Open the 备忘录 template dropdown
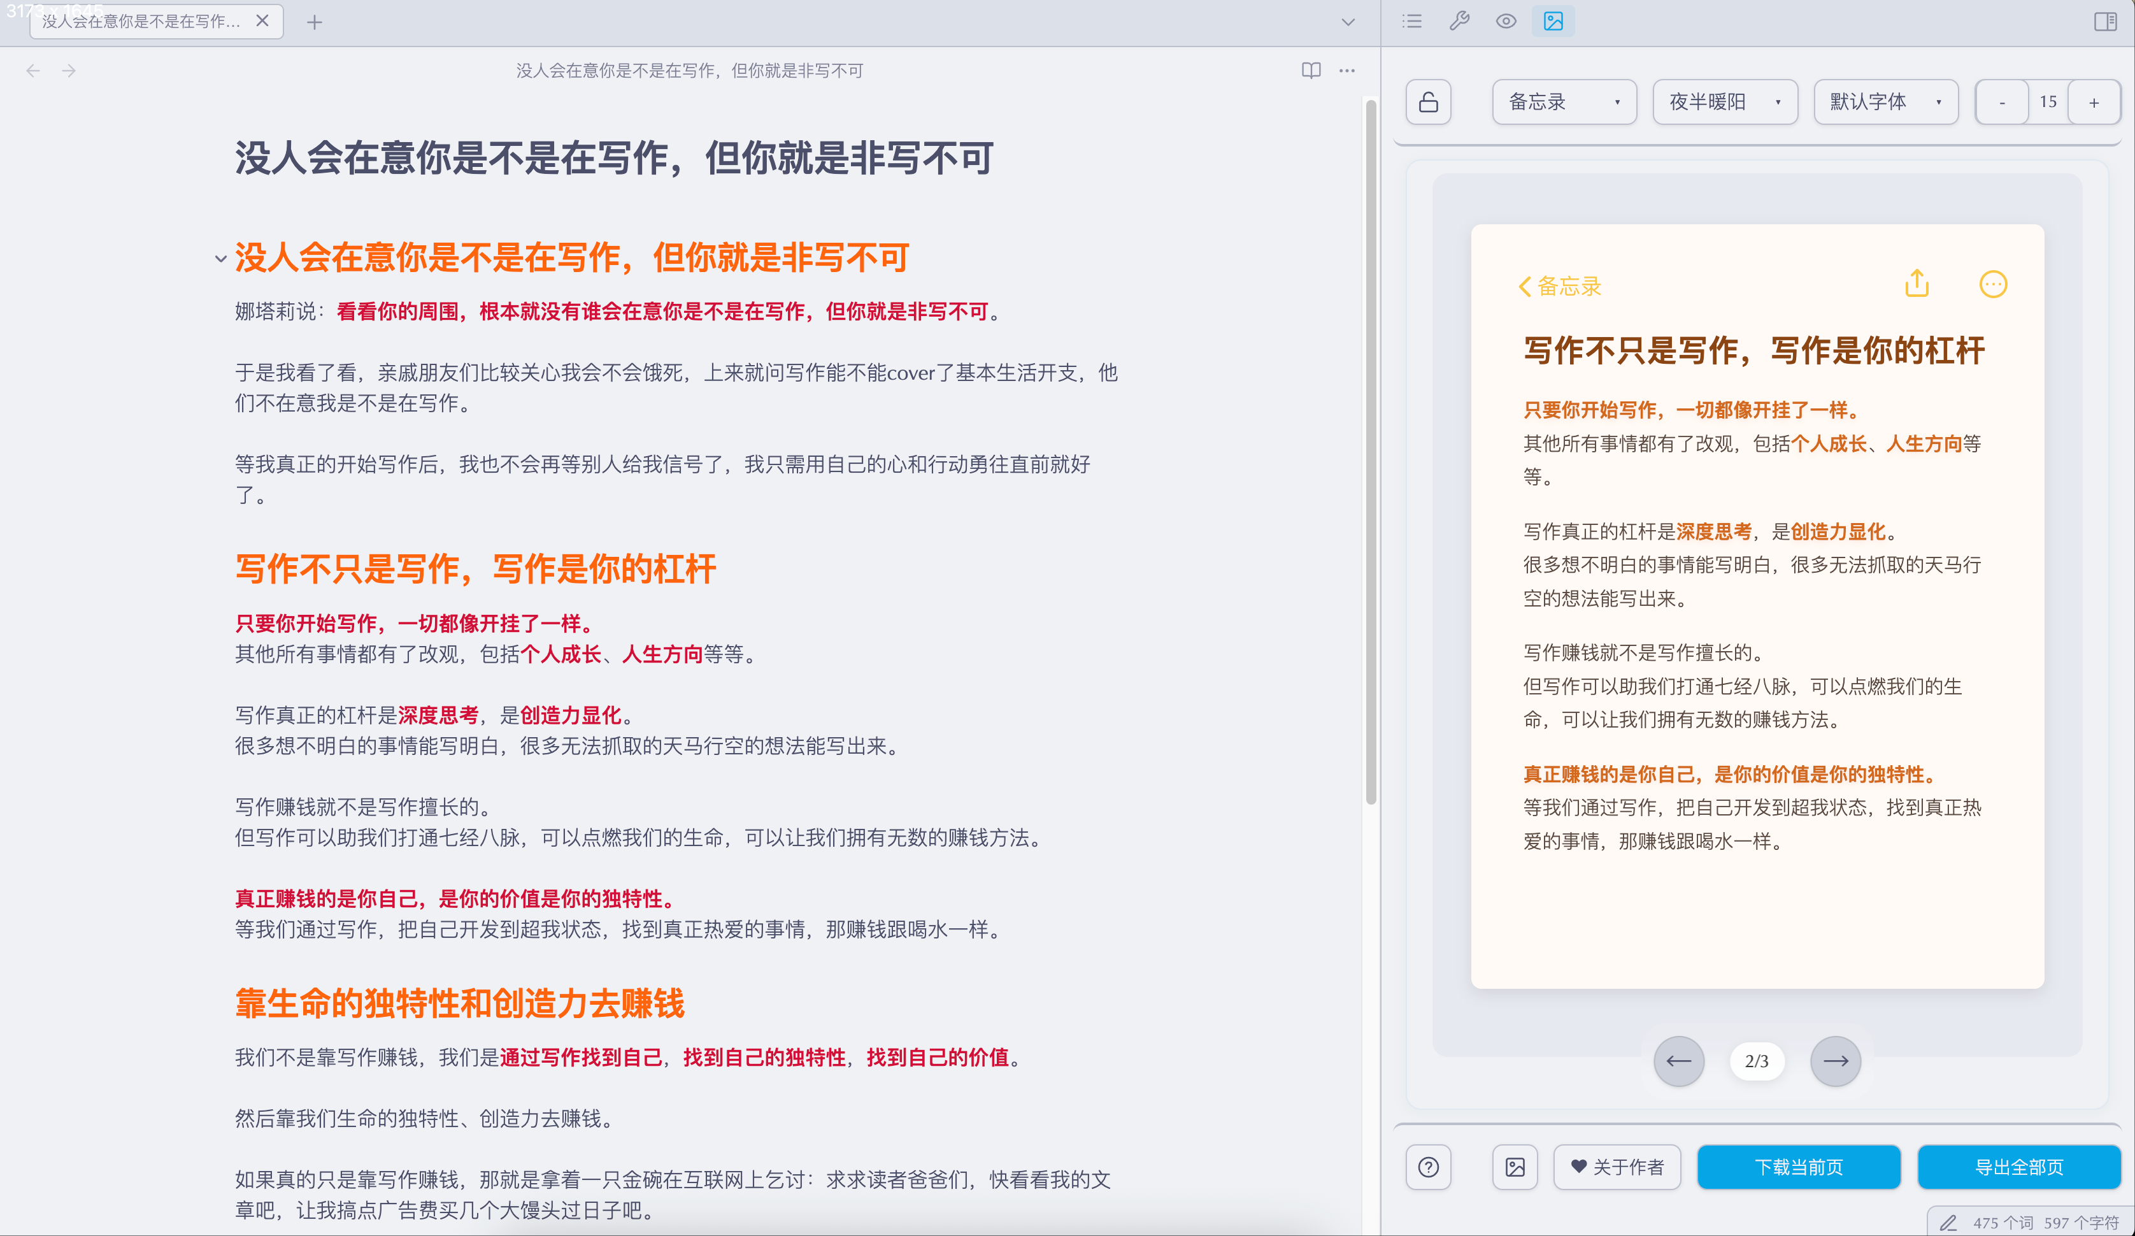This screenshot has width=2135, height=1236. click(1563, 102)
